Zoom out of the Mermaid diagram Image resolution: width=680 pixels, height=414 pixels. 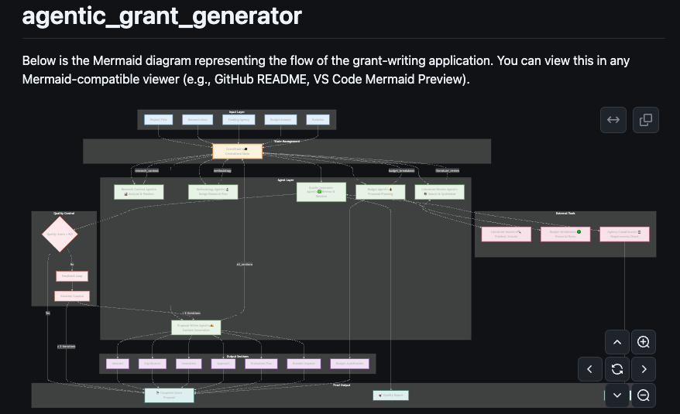click(644, 395)
